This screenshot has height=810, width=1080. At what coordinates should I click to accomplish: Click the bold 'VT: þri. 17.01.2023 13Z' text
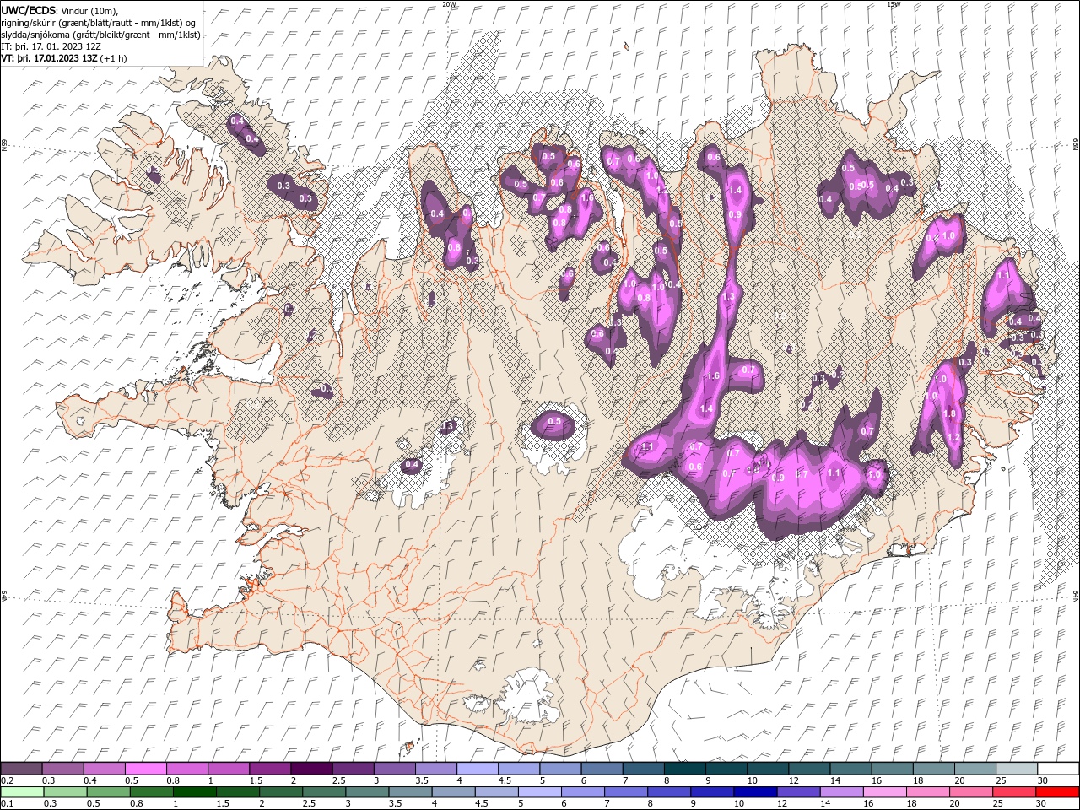click(49, 58)
